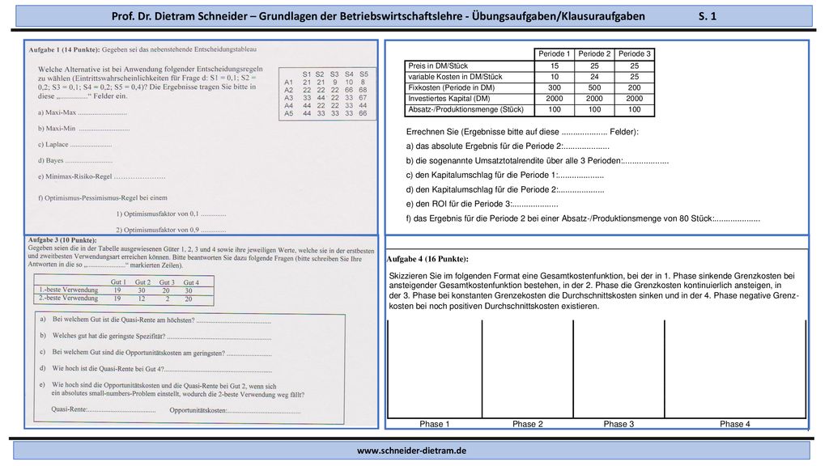Click 'd) den Kapitalumschlag für die Periode 2' line
Viewport: 829px width, 466px height.
tap(505, 189)
